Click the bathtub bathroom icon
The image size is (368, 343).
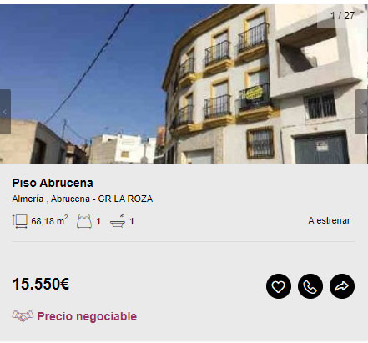coord(118,221)
